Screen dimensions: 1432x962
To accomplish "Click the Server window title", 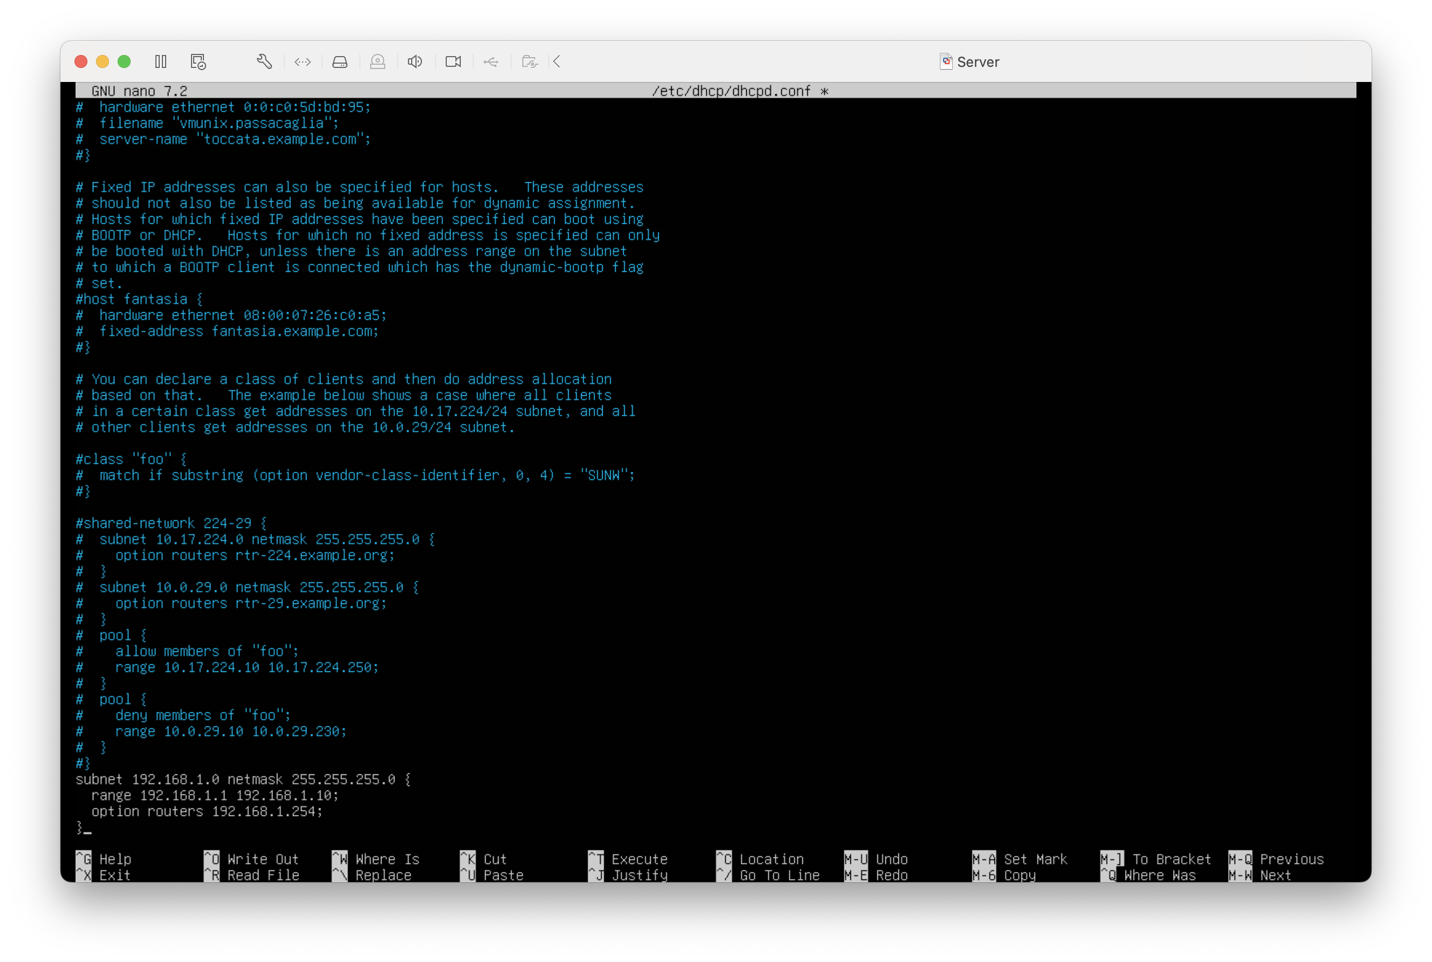I will tap(977, 62).
